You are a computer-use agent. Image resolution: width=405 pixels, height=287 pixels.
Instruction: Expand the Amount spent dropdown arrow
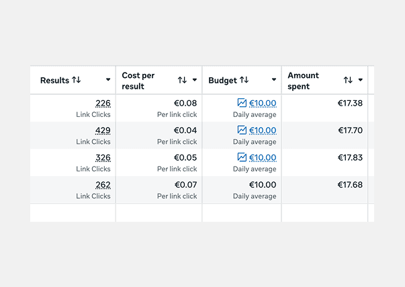point(360,80)
